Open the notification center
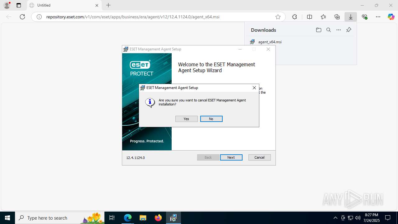This screenshot has height=224, width=398. coord(388,218)
